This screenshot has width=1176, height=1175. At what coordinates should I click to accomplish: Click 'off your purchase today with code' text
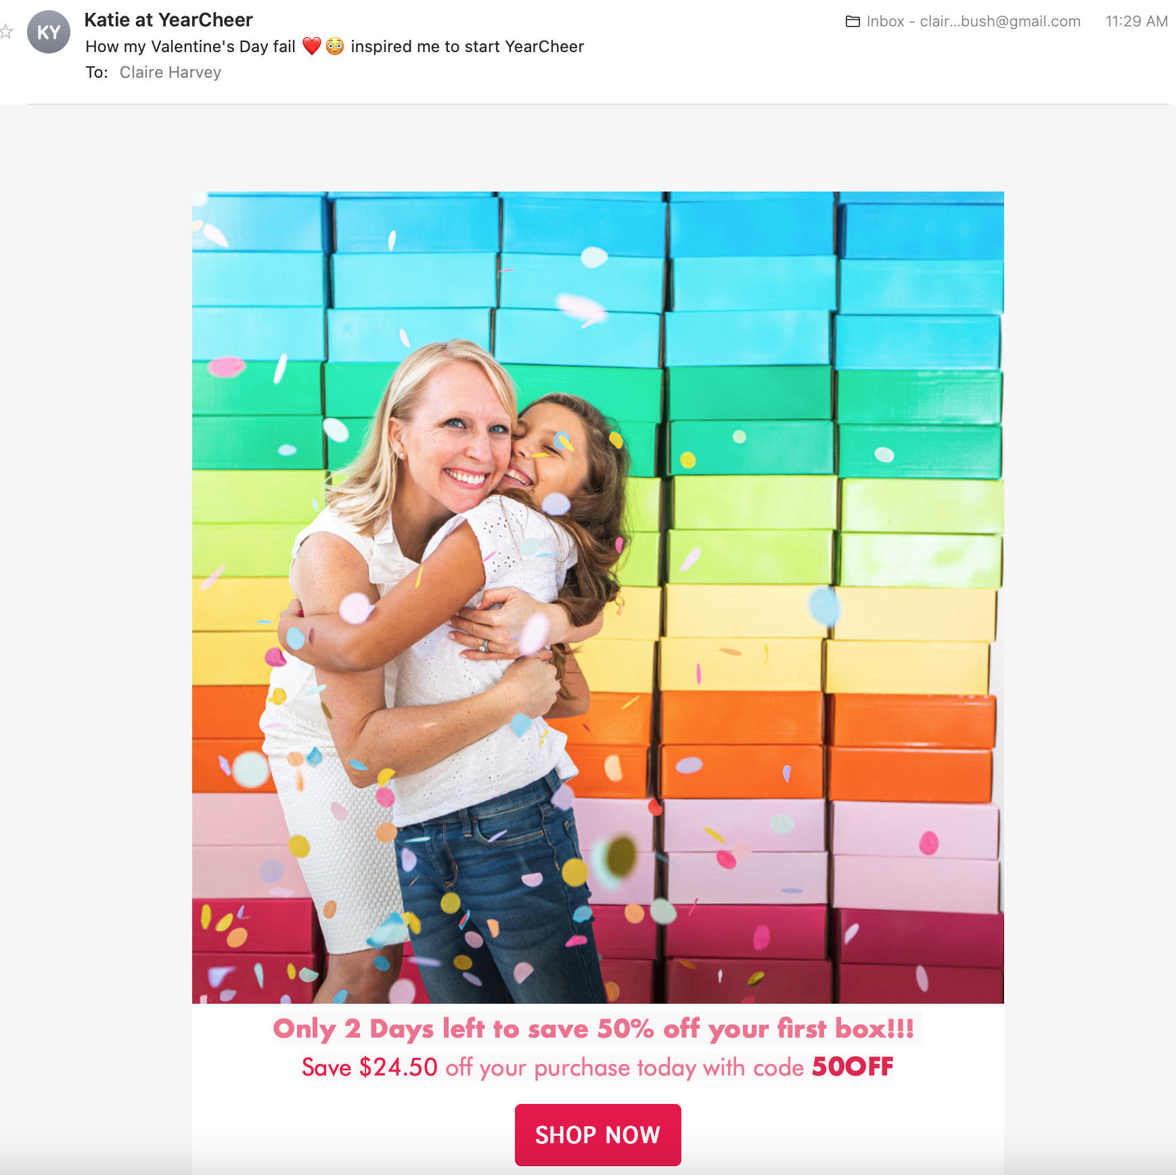(625, 1068)
